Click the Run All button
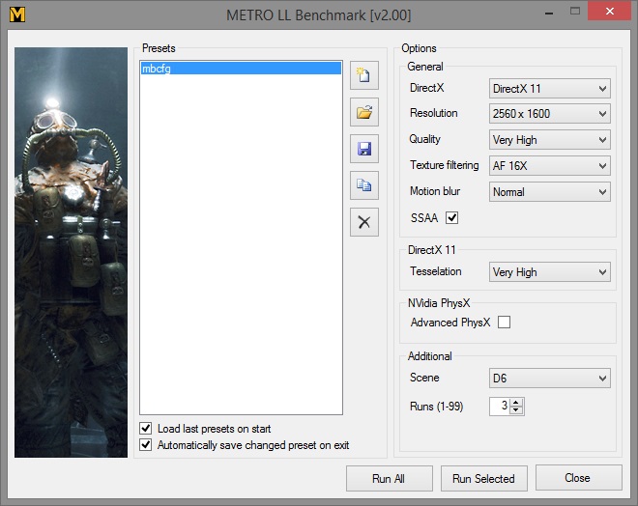Screen dimensions: 638x506 click(x=389, y=478)
